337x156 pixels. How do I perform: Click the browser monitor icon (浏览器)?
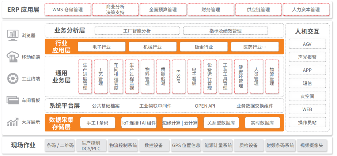point(13,35)
